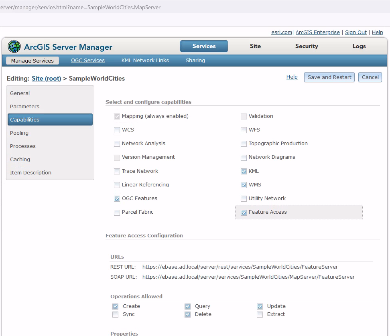Viewport: 390px width, 336px height.
Task: Enable the Network Analysis checkbox
Action: tap(117, 144)
